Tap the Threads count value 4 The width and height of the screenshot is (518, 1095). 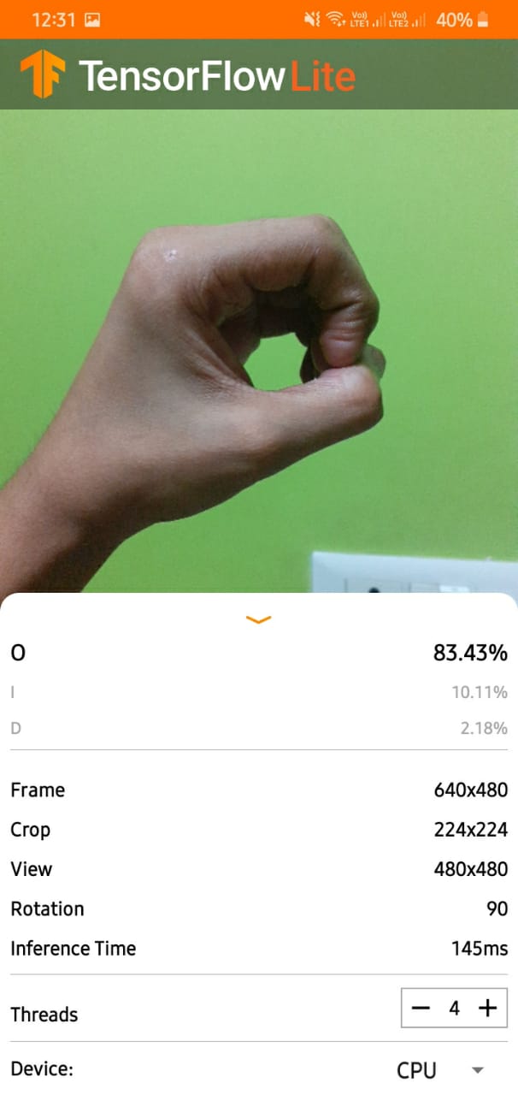pos(454,1009)
